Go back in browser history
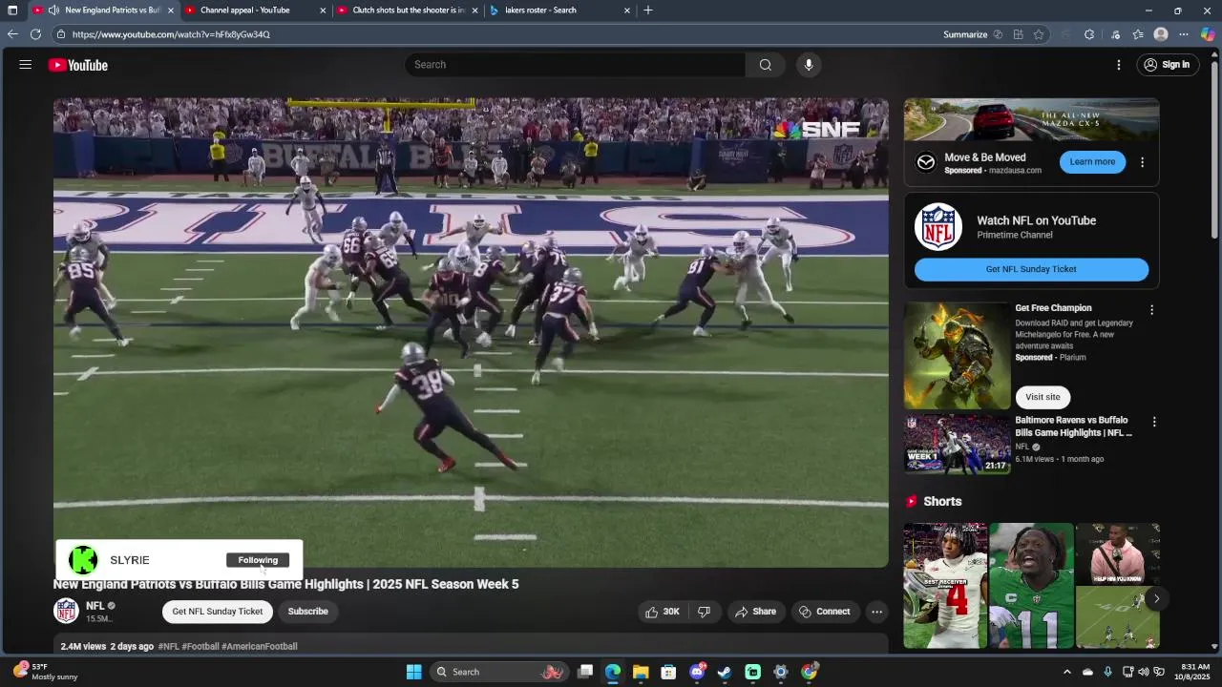The height and width of the screenshot is (687, 1222). (12, 34)
